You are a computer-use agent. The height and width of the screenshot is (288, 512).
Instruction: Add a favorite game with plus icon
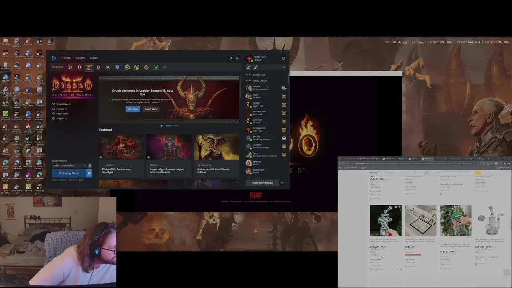coord(165,67)
